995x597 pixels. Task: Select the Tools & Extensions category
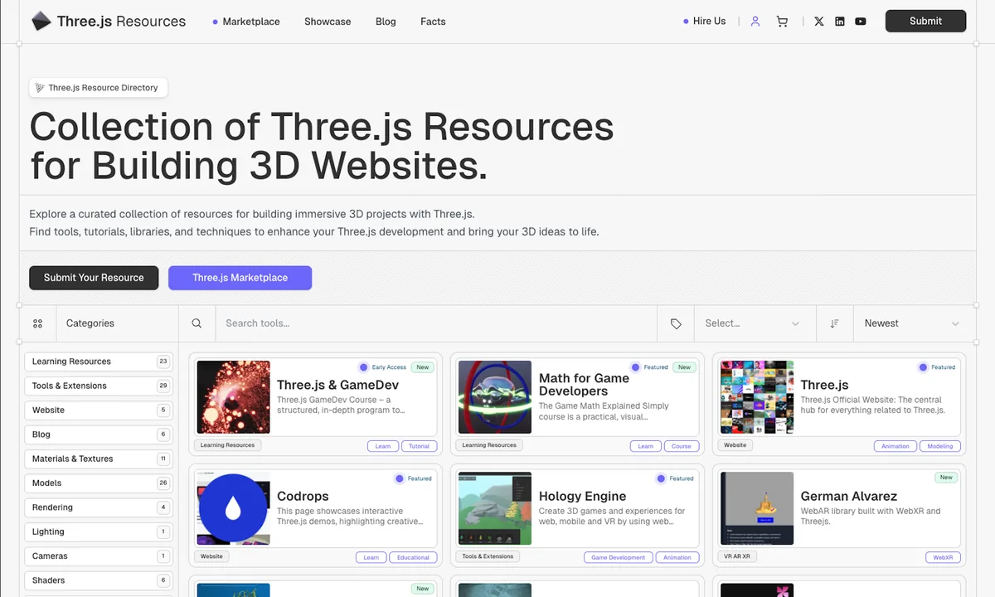(x=99, y=386)
